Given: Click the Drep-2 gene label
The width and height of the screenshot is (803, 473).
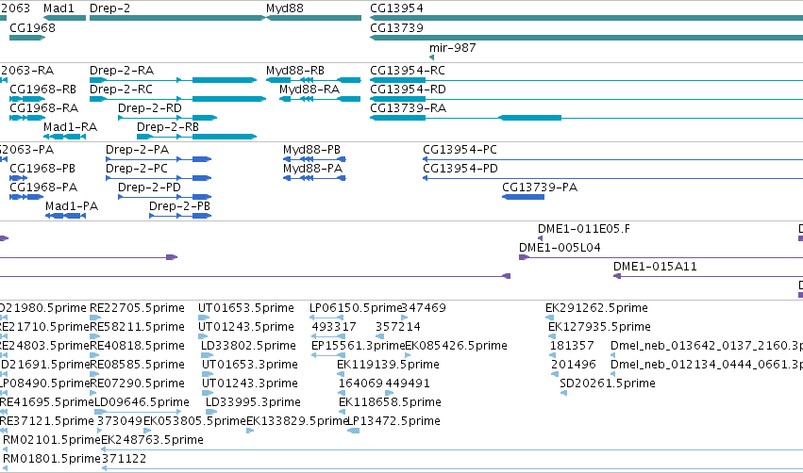Looking at the screenshot, I should click(109, 8).
